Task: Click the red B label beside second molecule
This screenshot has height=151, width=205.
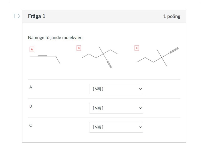Action: pos(79,48)
